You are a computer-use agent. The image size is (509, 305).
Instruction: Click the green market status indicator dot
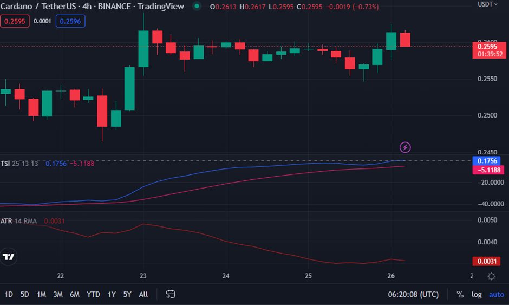tap(197, 7)
